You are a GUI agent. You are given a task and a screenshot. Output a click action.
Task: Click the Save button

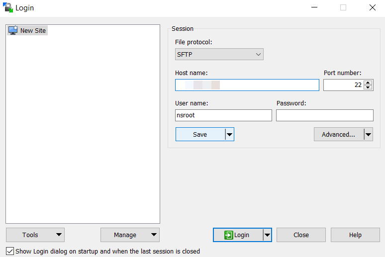tap(200, 134)
